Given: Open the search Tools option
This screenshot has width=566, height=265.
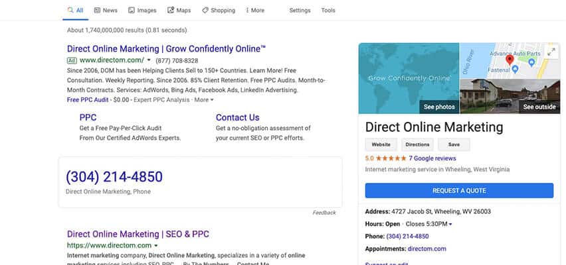Looking at the screenshot, I should 328,11.
